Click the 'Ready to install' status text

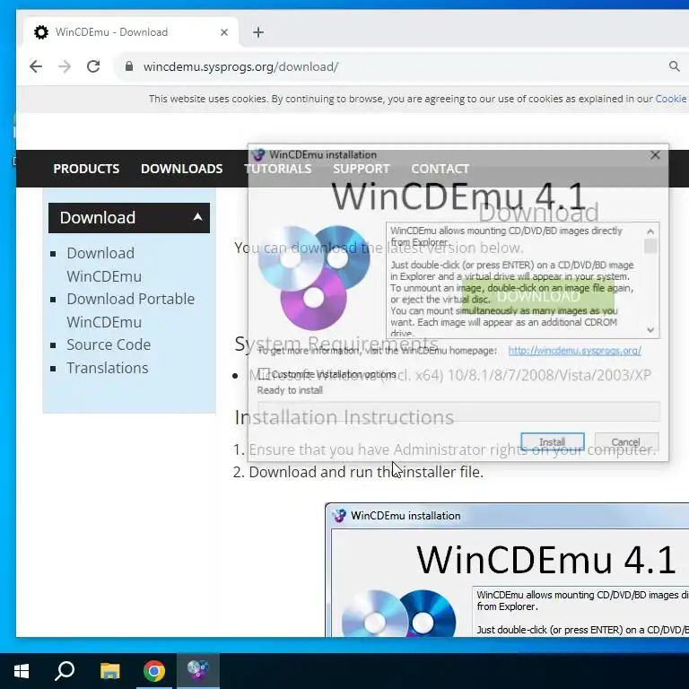point(290,390)
